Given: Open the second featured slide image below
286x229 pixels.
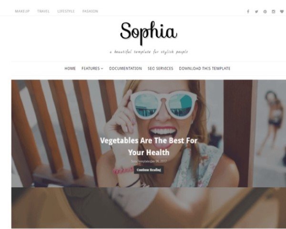Looking at the screenshot, I should point(149,208).
